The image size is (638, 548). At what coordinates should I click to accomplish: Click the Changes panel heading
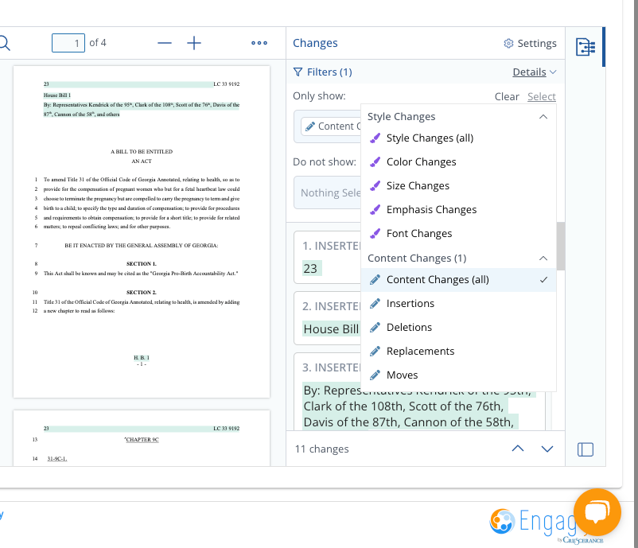point(315,43)
